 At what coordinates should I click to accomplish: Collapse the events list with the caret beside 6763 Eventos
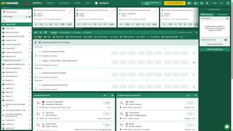26,17
